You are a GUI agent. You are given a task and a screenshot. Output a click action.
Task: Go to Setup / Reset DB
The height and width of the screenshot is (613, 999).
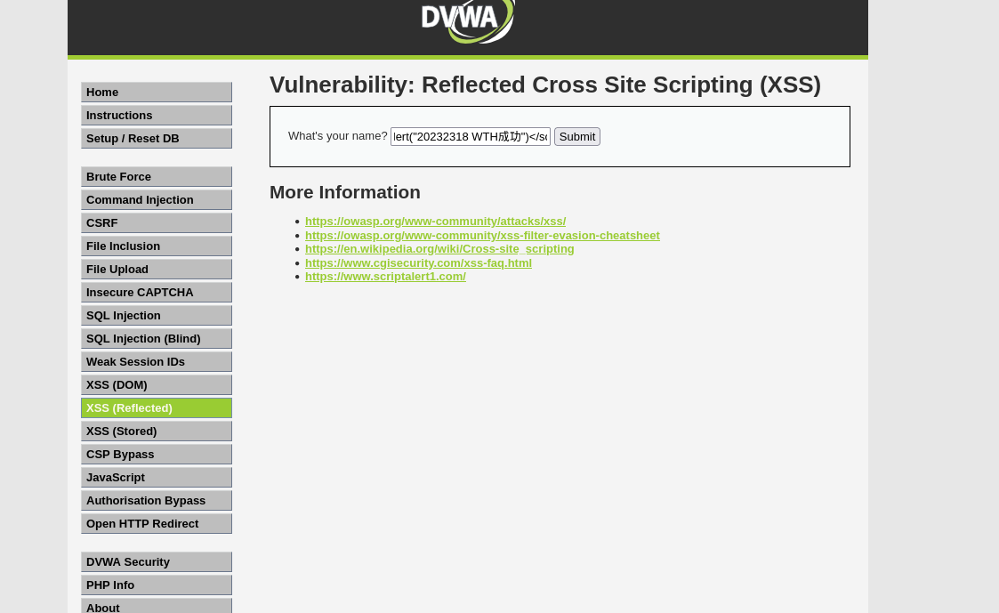(156, 138)
